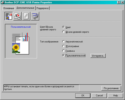Screen dimensions: 125x100
Task: Open the Поддержка tab
Action: click(42, 8)
